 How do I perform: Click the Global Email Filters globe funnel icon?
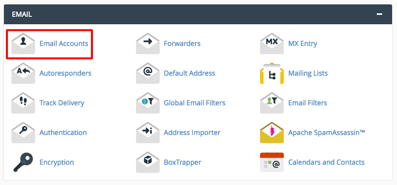(148, 103)
